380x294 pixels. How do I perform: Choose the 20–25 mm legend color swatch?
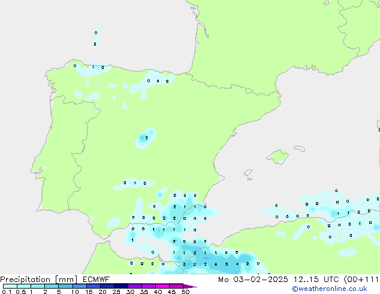click(107, 286)
